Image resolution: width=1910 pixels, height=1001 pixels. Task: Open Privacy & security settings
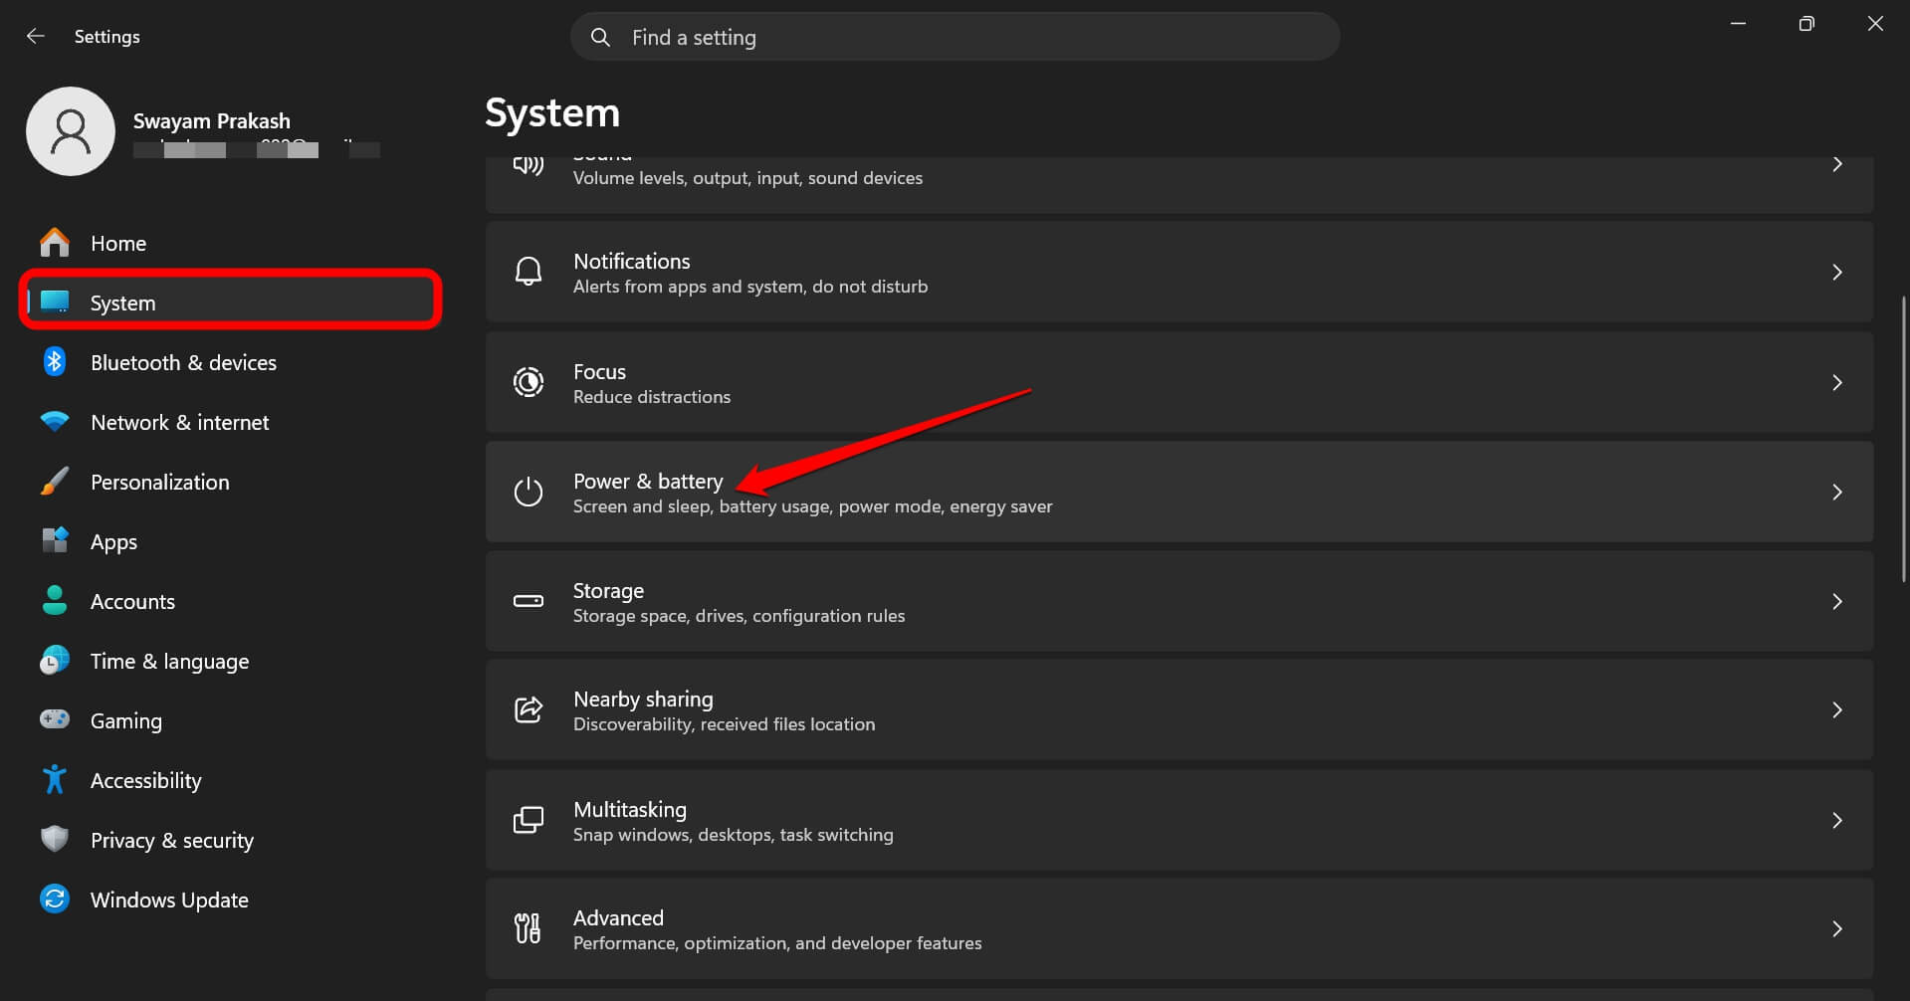230,840
